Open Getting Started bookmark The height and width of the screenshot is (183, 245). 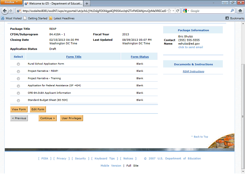point(36,18)
